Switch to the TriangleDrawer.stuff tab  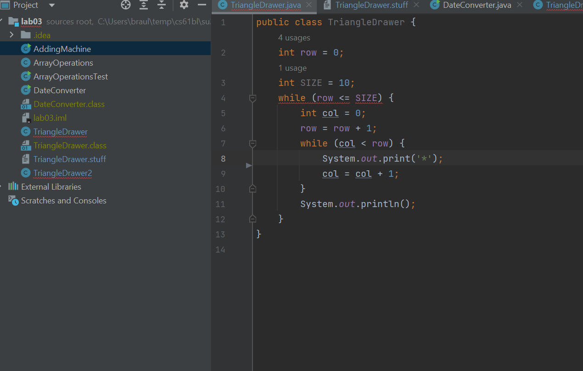371,5
